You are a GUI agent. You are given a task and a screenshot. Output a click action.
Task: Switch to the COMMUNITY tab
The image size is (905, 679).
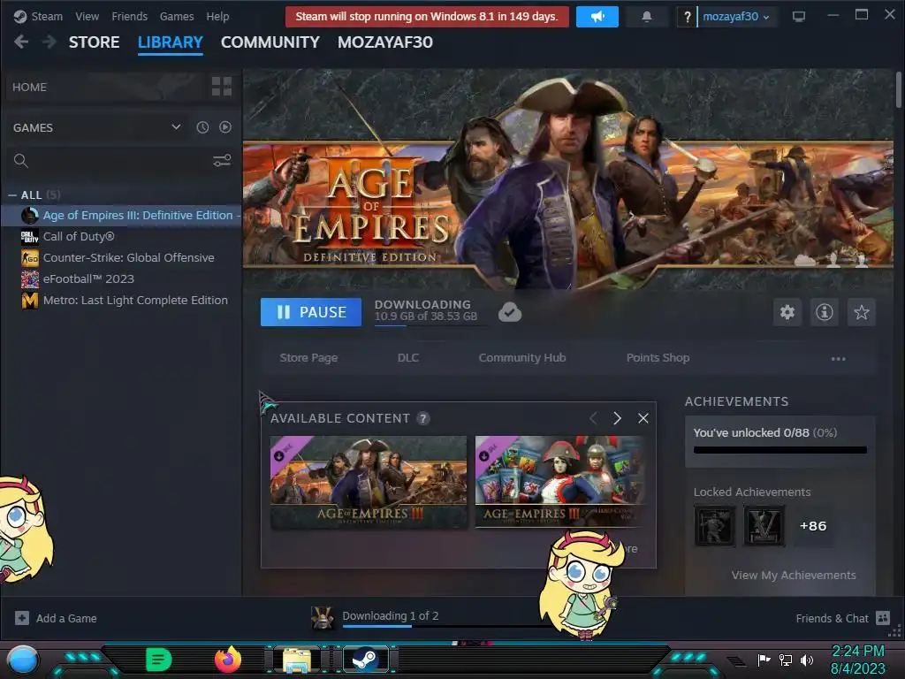[x=270, y=42]
